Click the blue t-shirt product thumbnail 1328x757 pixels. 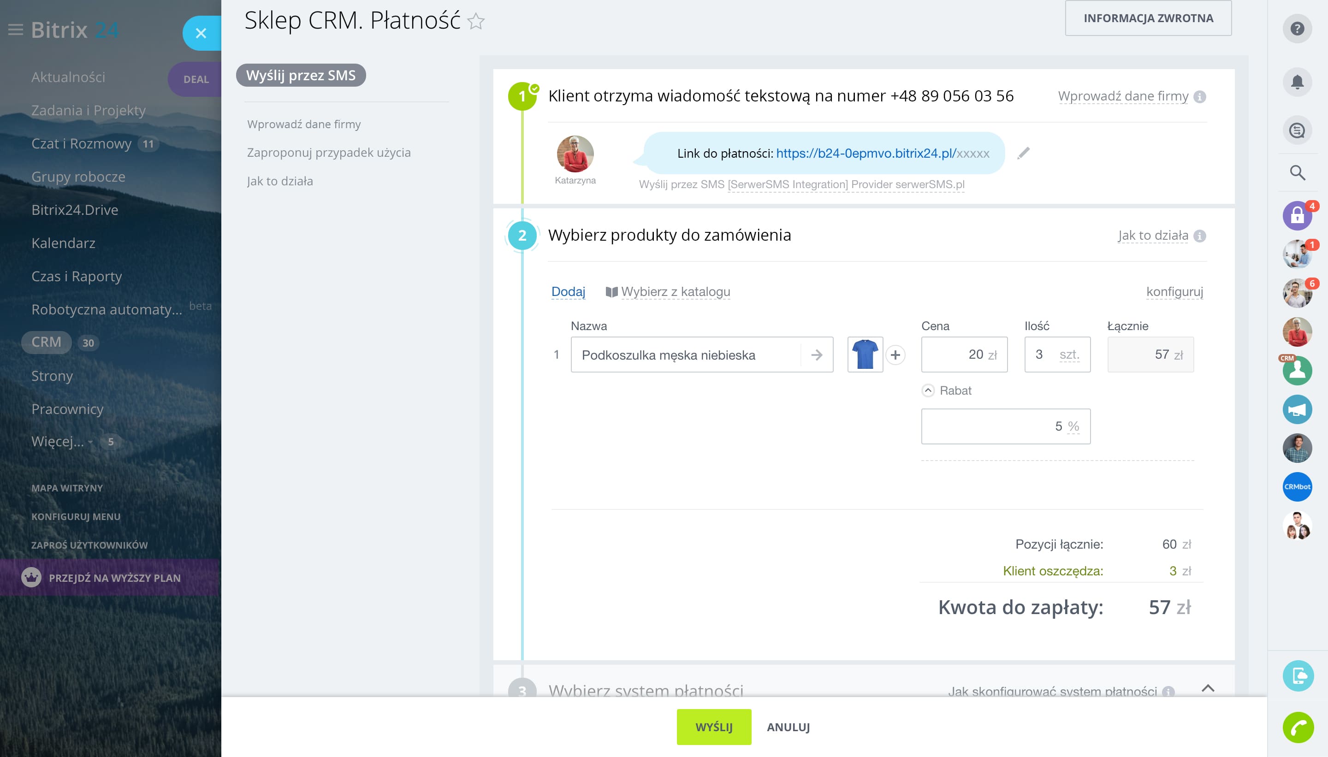[865, 355]
